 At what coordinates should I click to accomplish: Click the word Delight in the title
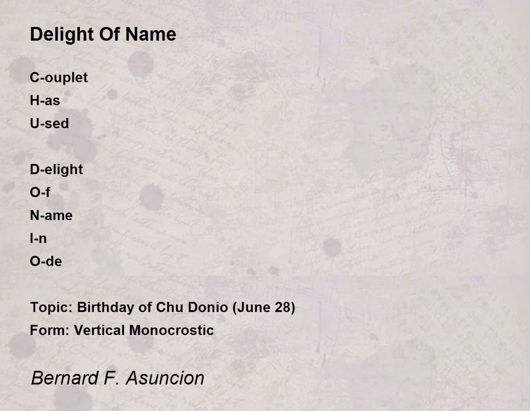coord(62,34)
